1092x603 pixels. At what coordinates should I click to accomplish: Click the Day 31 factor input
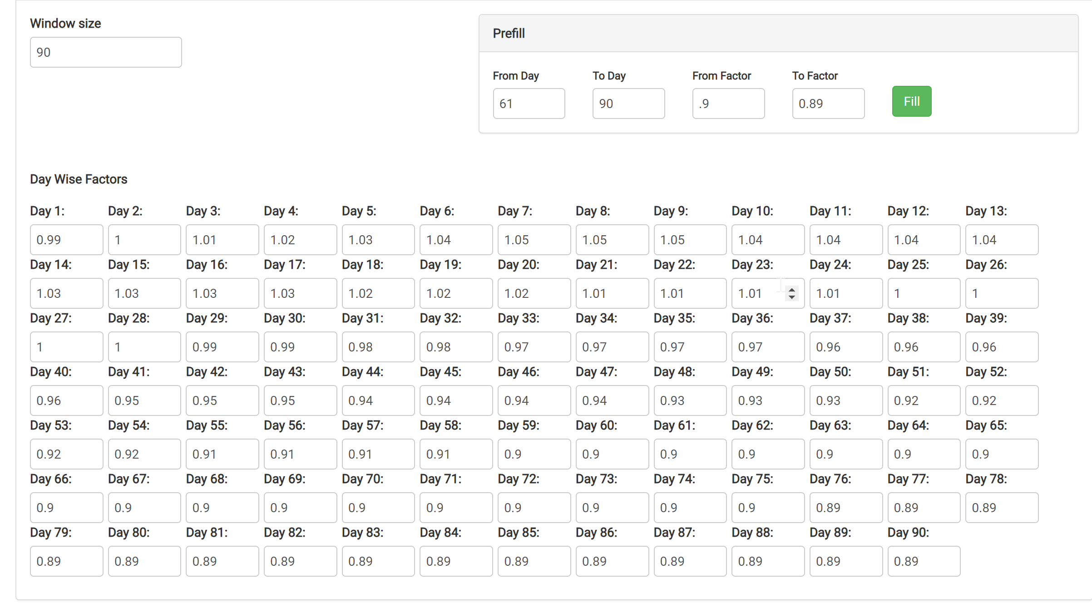[x=378, y=347]
